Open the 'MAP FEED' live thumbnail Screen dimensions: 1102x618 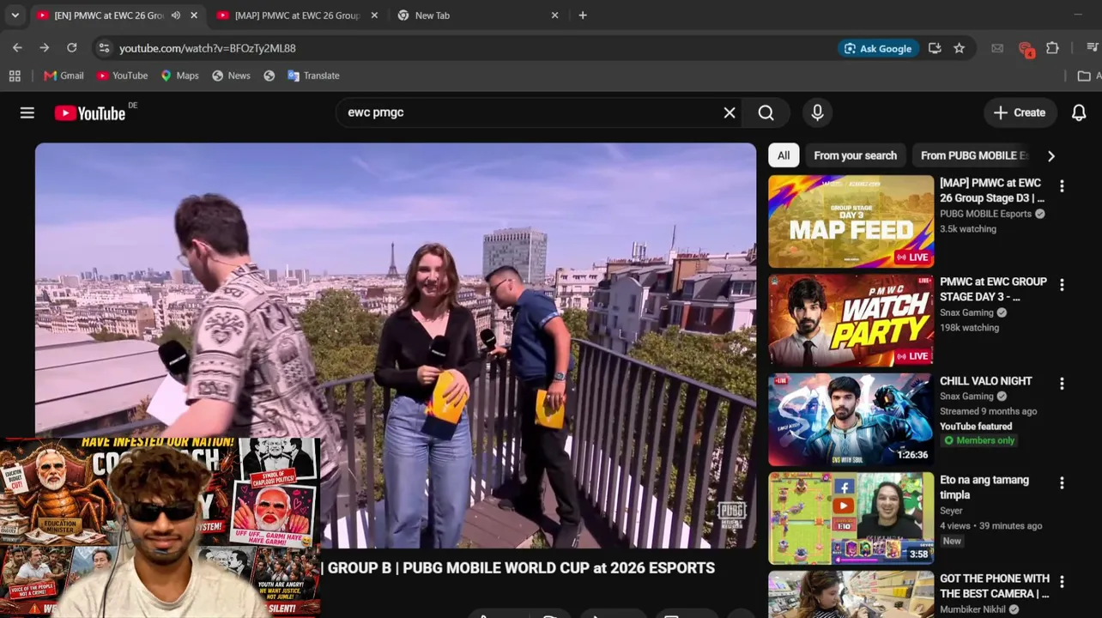(x=851, y=221)
